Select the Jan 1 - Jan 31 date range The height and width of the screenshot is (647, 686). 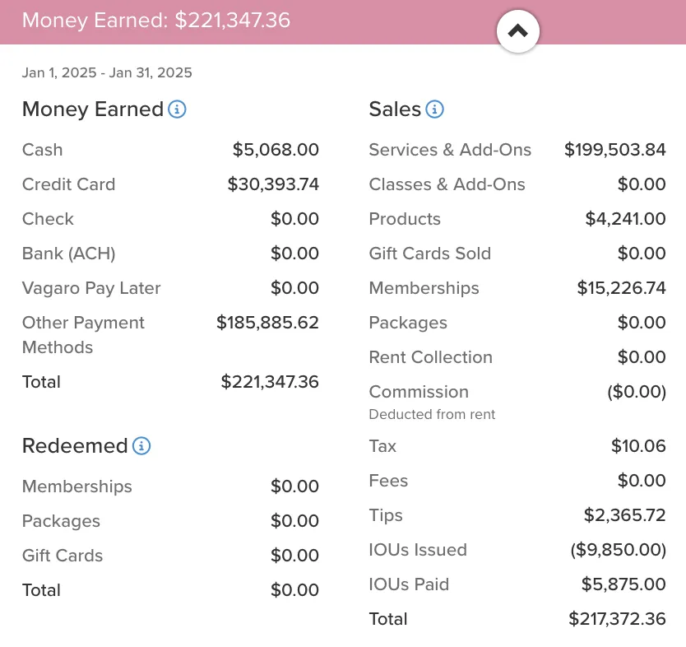[107, 72]
